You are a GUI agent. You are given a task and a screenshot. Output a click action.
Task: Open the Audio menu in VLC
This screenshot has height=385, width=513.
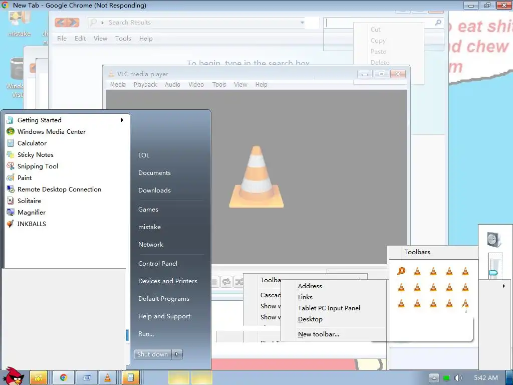172,84
